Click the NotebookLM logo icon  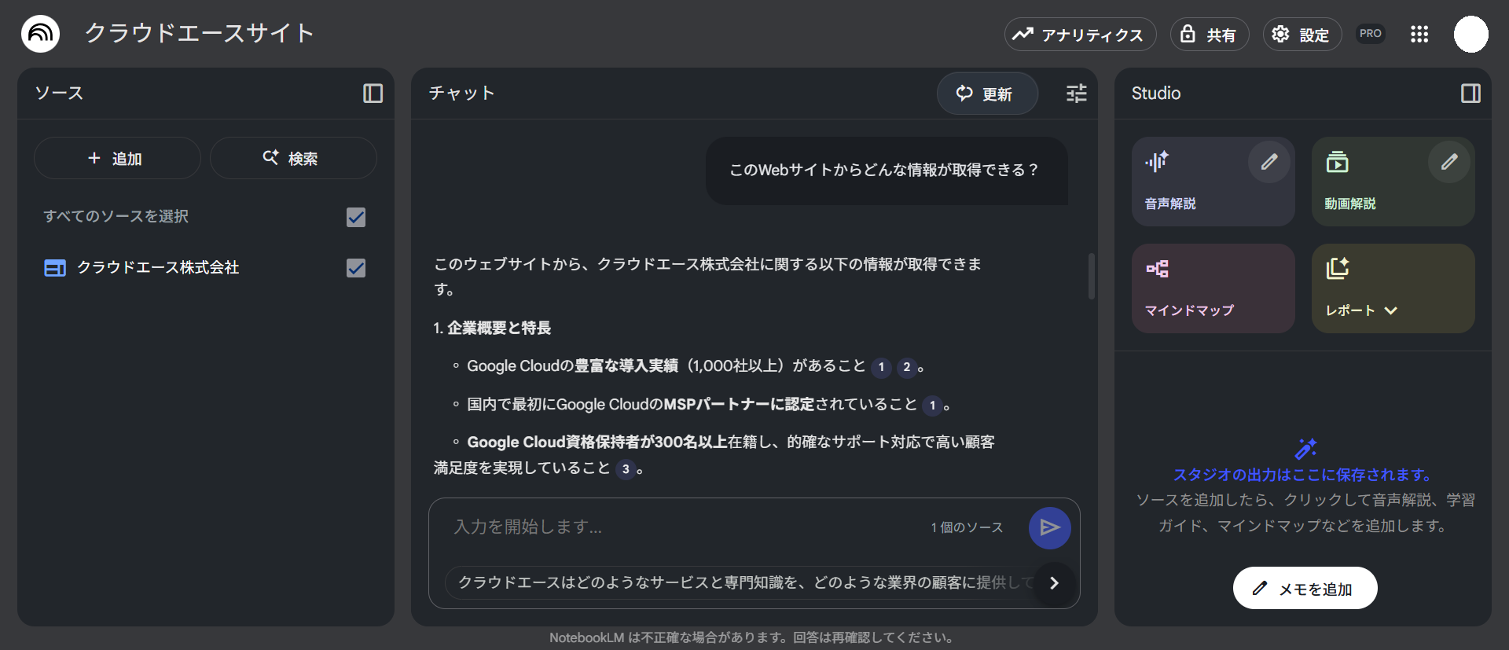pyautogui.click(x=40, y=34)
